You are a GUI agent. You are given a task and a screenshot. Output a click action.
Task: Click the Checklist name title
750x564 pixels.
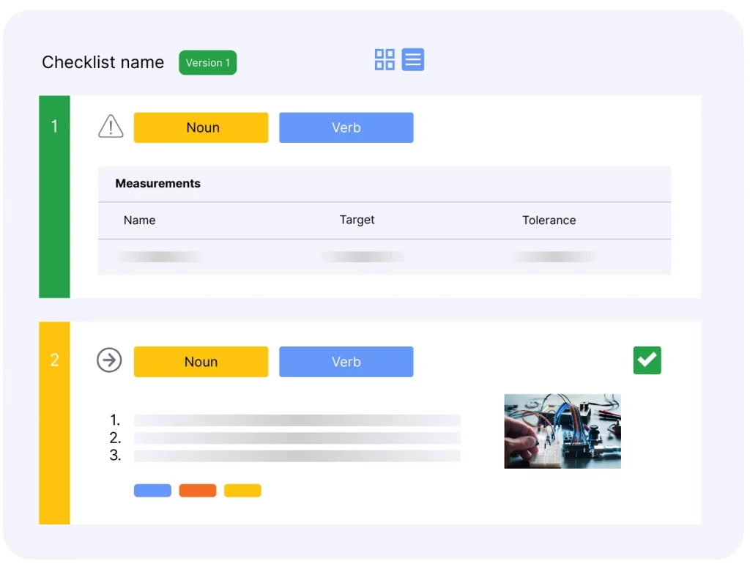(x=103, y=63)
